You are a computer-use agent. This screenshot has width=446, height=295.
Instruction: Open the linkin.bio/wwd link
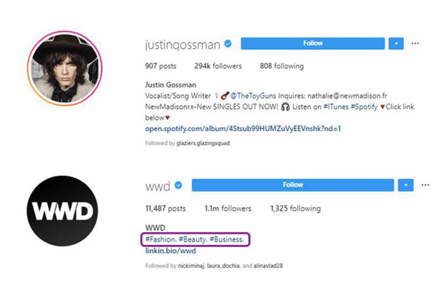coord(170,251)
